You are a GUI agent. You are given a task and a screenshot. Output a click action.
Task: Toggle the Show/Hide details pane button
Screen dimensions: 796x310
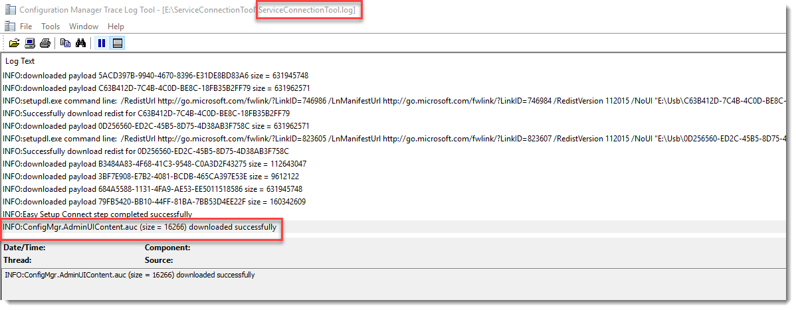pyautogui.click(x=118, y=43)
